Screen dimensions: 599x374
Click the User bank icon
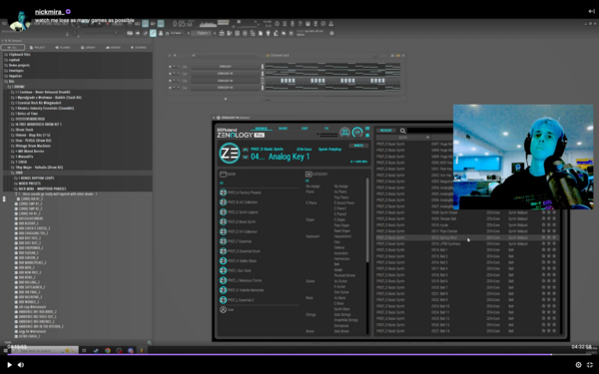click(x=223, y=309)
